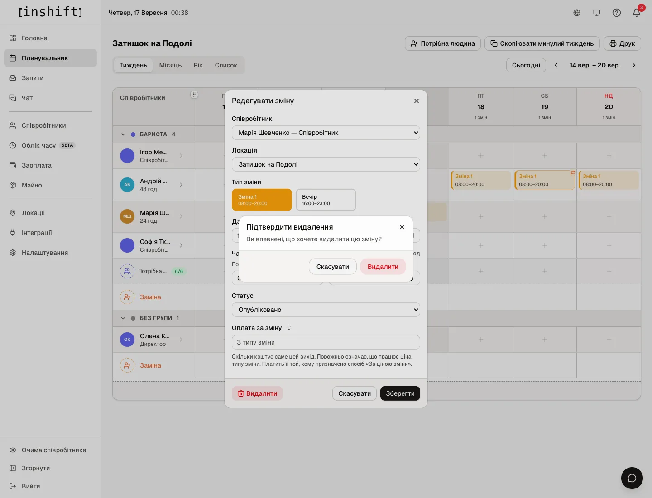652x498 pixels.
Task: Click the Друк print button
Action: (622, 43)
